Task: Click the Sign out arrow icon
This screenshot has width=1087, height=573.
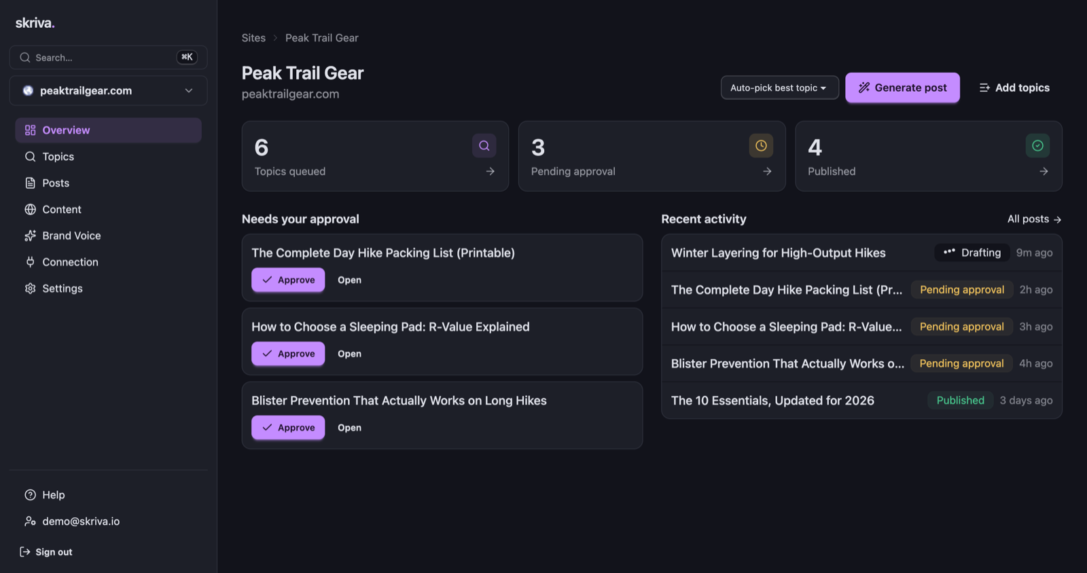Action: click(x=24, y=552)
